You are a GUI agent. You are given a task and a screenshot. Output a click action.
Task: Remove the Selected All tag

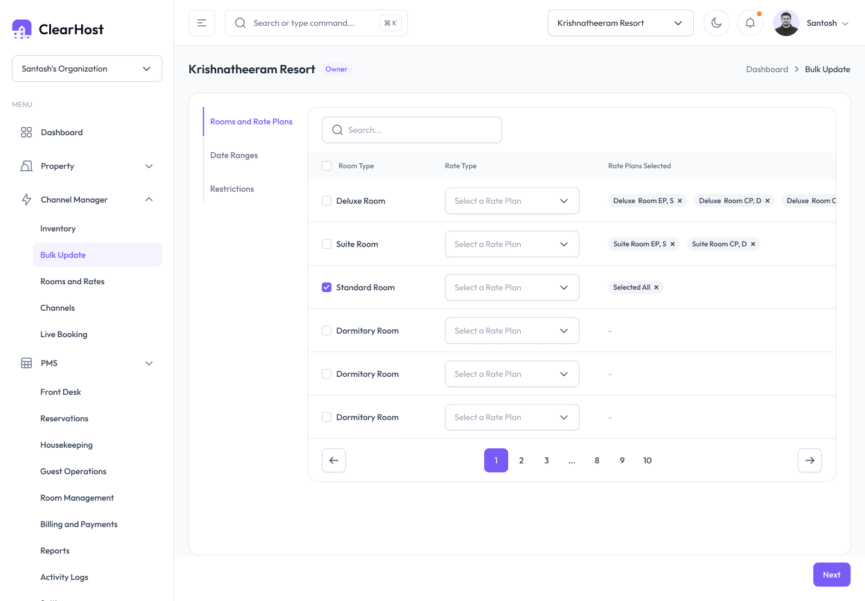(x=657, y=287)
